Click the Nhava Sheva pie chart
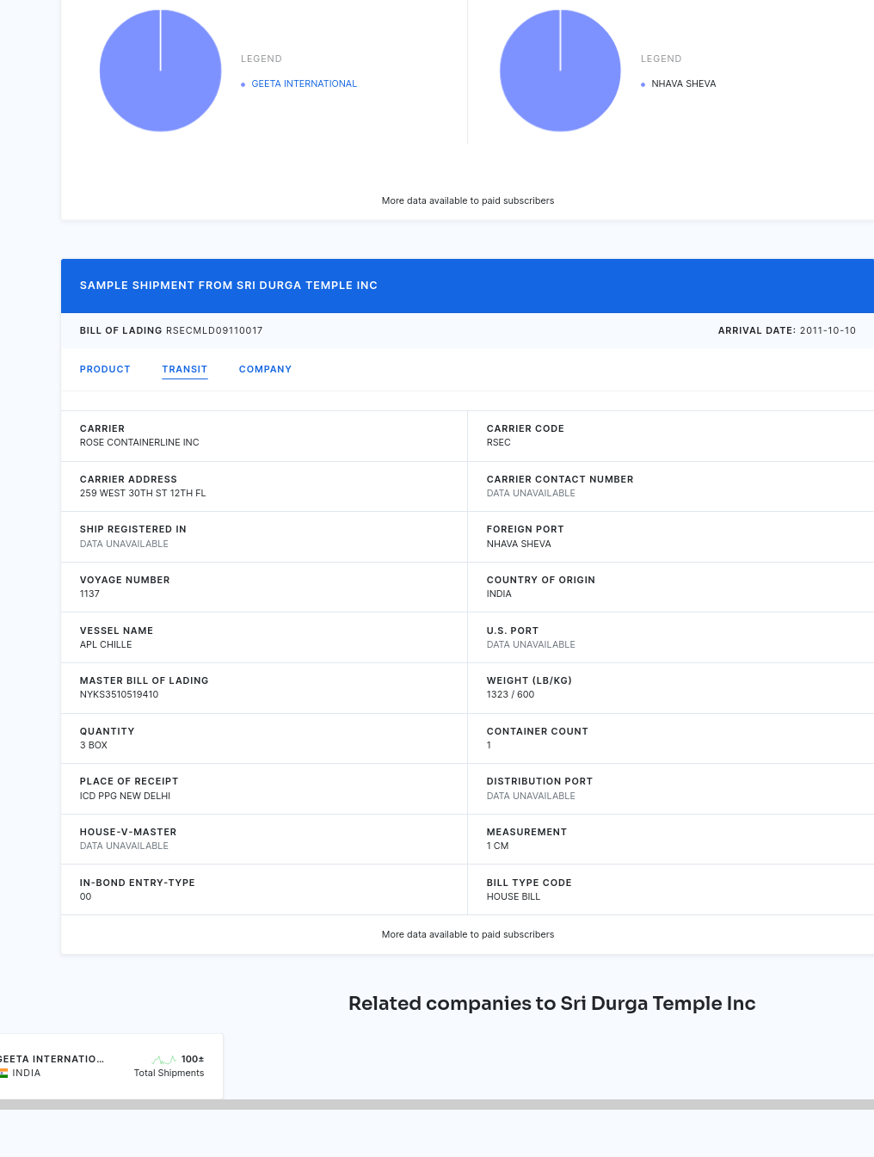874x1157 pixels. tap(560, 71)
